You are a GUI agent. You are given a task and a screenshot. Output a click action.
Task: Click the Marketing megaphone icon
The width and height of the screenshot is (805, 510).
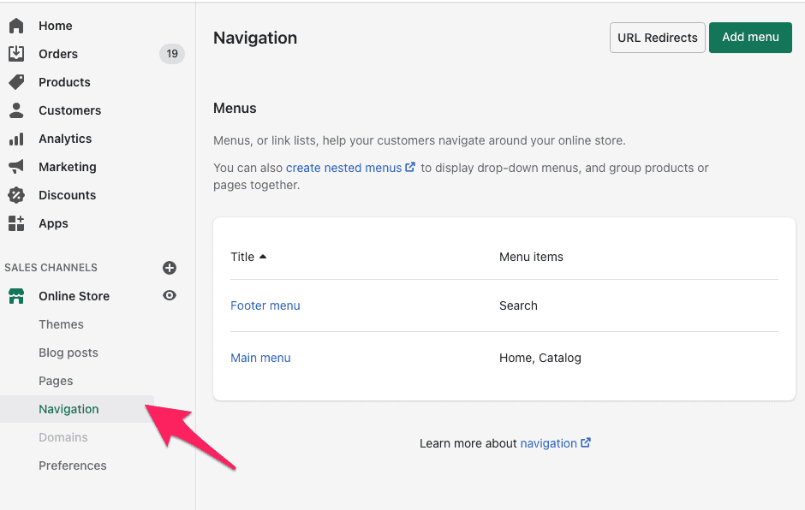16,167
